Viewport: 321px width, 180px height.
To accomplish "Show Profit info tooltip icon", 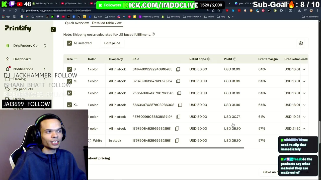I will [235, 59].
